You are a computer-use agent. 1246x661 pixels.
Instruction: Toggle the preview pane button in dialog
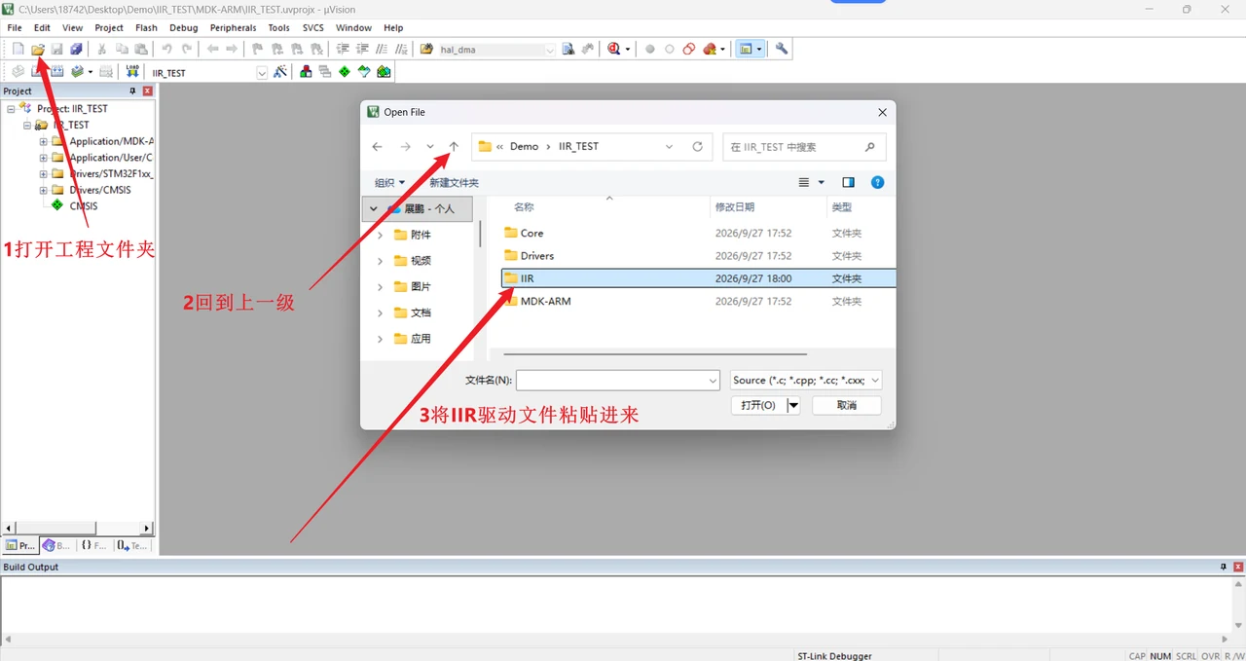click(x=848, y=182)
